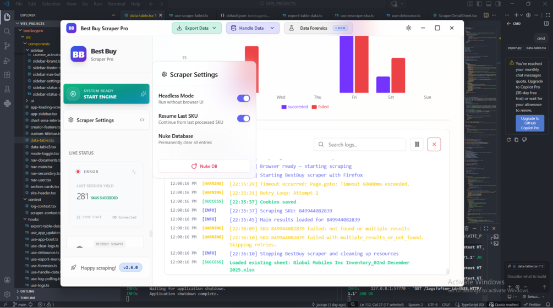Open scraper-context file in Explorer

click(x=43, y=213)
